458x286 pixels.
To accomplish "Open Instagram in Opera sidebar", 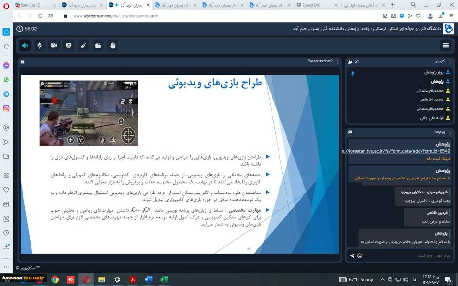I will 6,108.
